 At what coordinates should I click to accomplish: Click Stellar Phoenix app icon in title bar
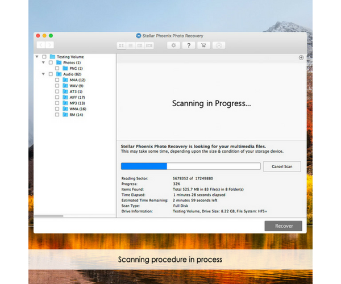tap(138, 36)
